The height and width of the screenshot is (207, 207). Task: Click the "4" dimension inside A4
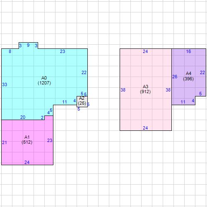pyautogui.click(x=193, y=101)
